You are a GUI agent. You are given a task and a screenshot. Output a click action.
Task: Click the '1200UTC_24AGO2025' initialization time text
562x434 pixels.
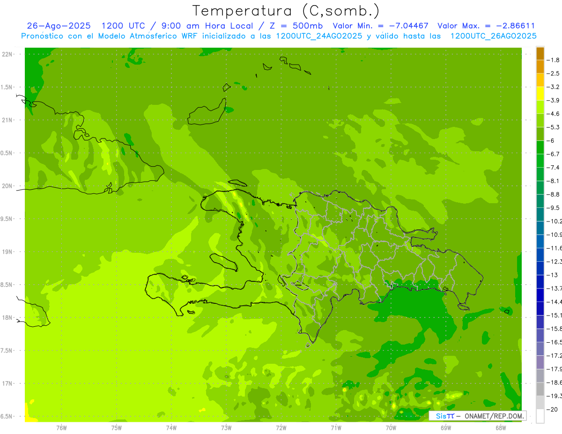click(x=319, y=36)
